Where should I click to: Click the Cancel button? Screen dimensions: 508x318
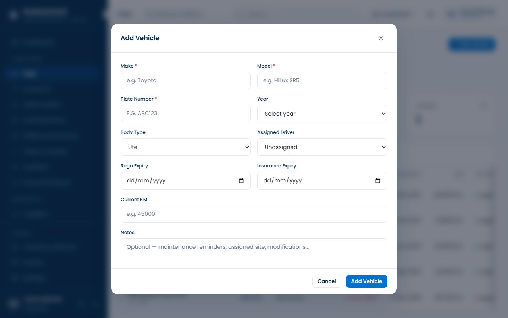[x=327, y=281]
